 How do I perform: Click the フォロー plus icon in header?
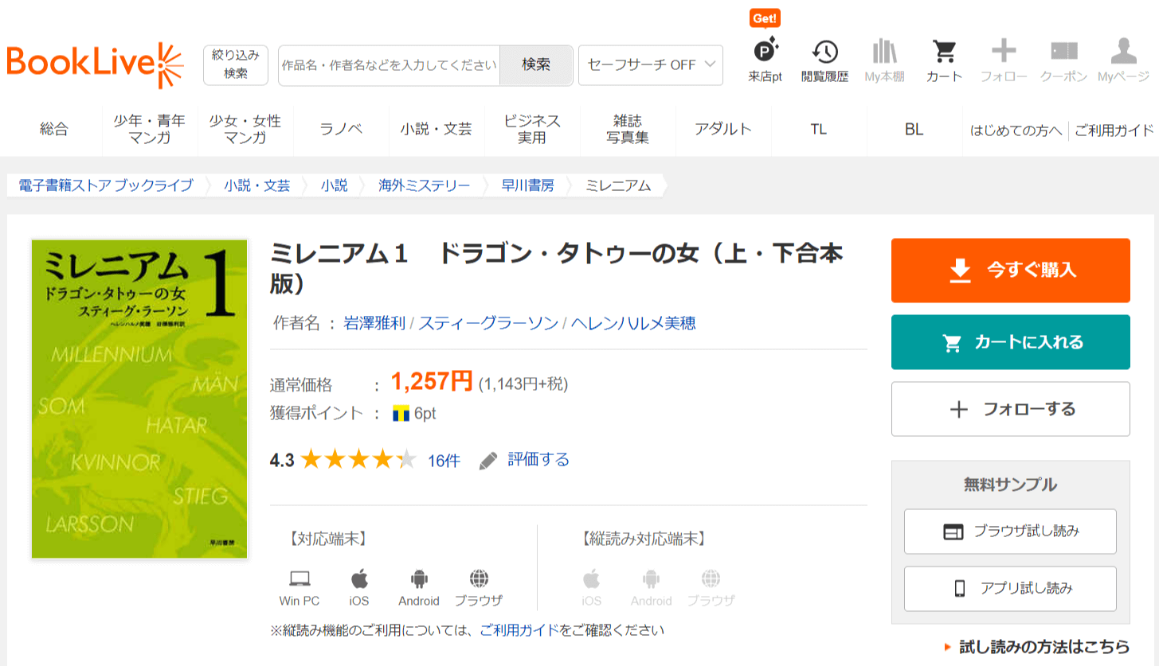[x=1003, y=53]
